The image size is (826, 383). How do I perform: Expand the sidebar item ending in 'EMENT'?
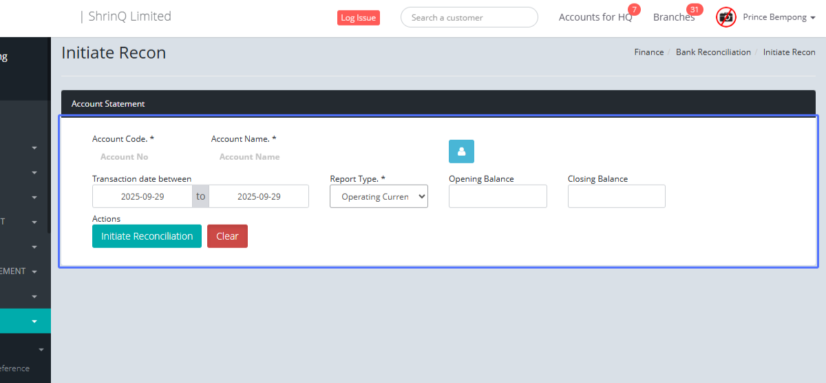pyautogui.click(x=34, y=271)
